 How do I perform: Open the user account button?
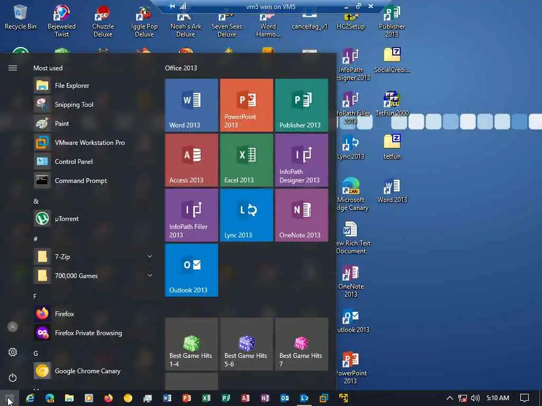click(x=13, y=327)
